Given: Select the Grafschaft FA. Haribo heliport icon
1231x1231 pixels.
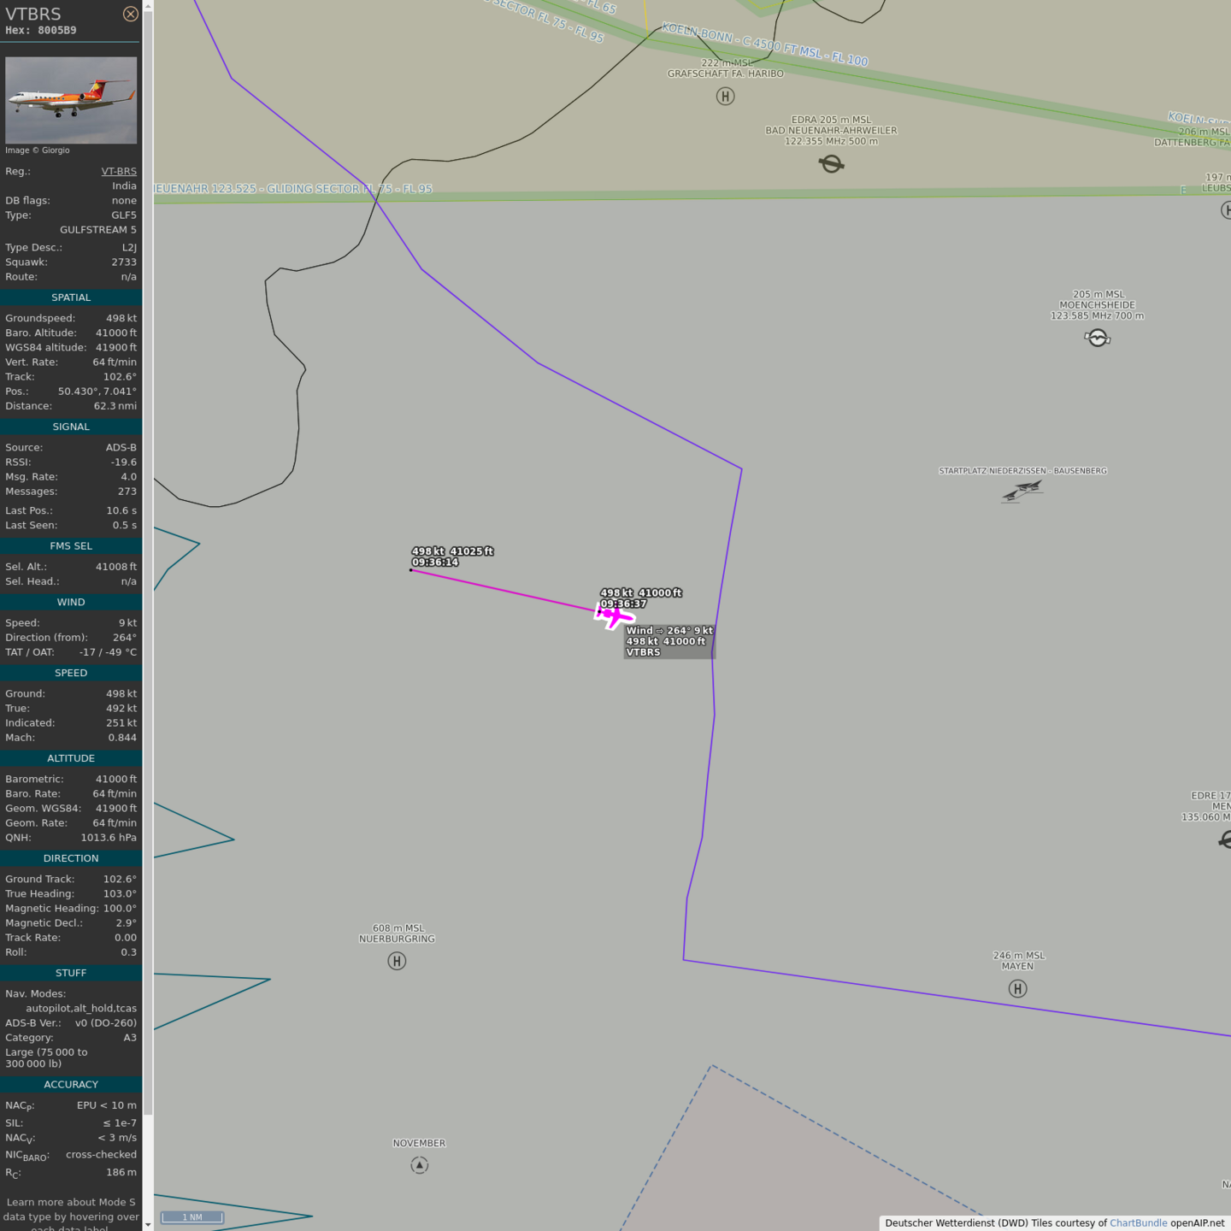Looking at the screenshot, I should click(x=725, y=97).
